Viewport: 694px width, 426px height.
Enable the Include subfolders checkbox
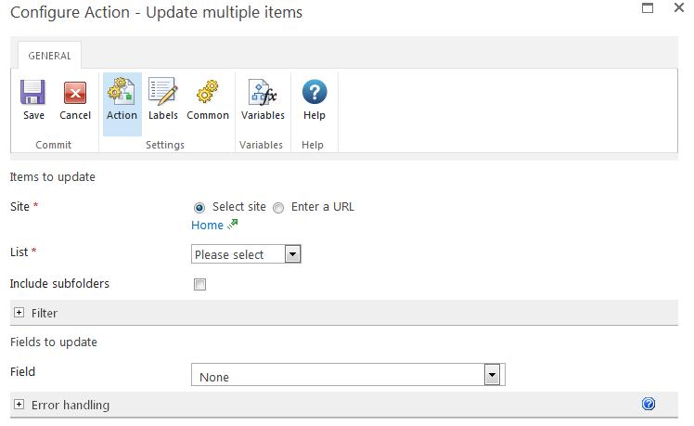[x=199, y=285]
